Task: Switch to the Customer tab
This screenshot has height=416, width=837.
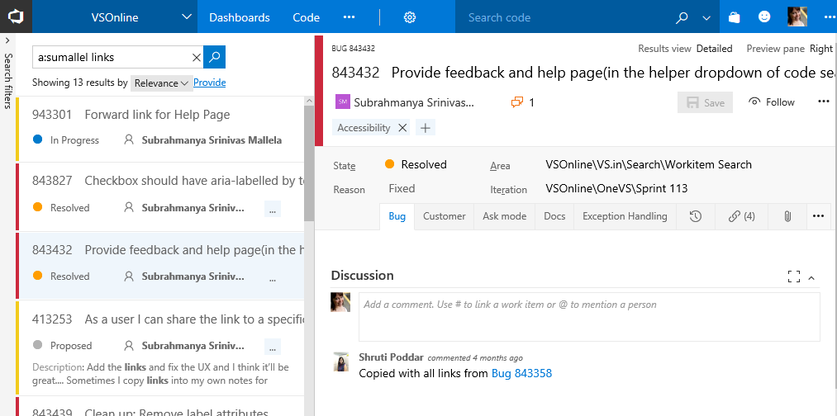Action: point(445,216)
